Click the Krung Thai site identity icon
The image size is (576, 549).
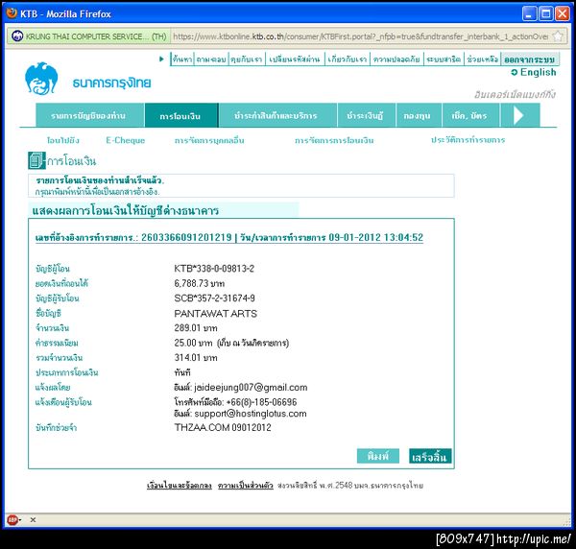17,36
